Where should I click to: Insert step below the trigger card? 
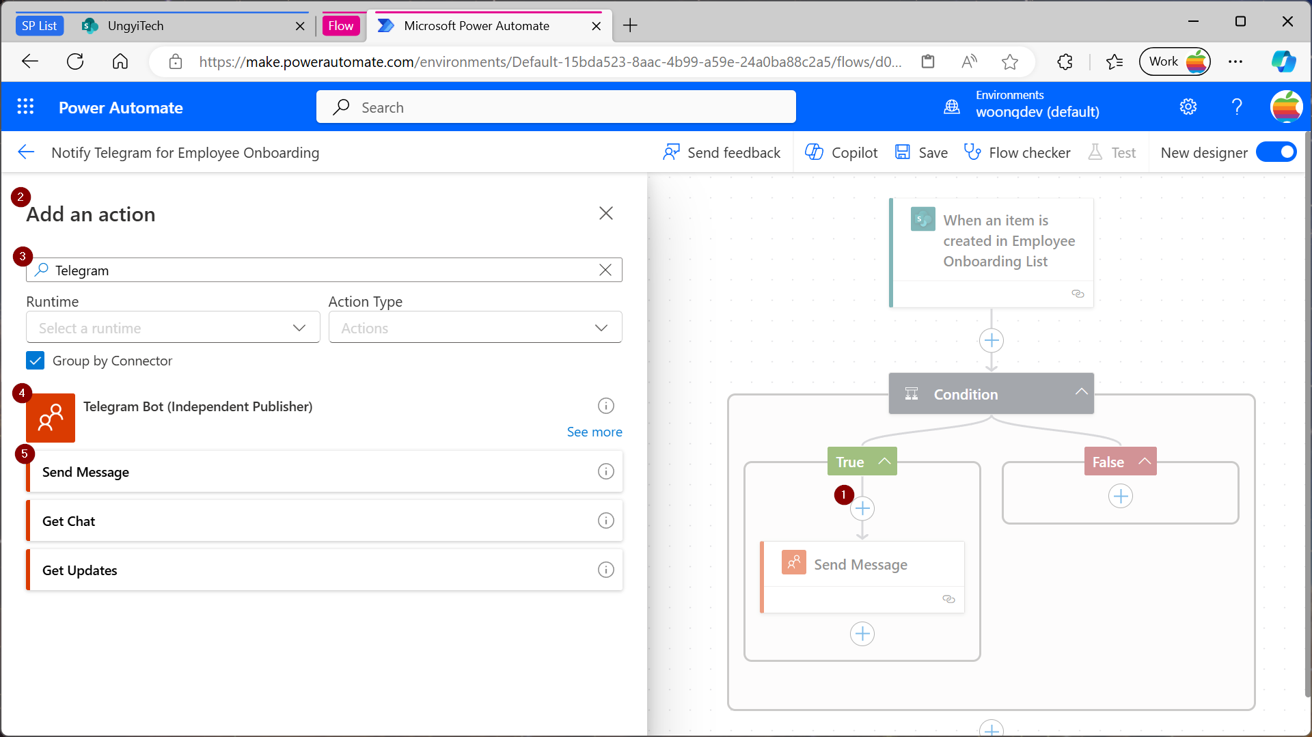[x=991, y=340]
